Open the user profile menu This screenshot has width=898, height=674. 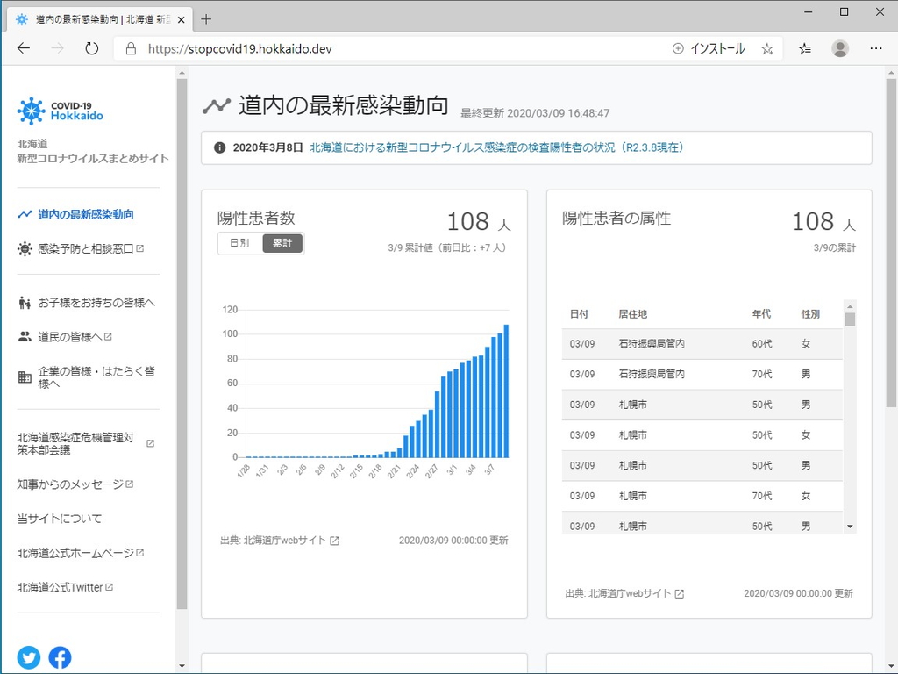(840, 49)
